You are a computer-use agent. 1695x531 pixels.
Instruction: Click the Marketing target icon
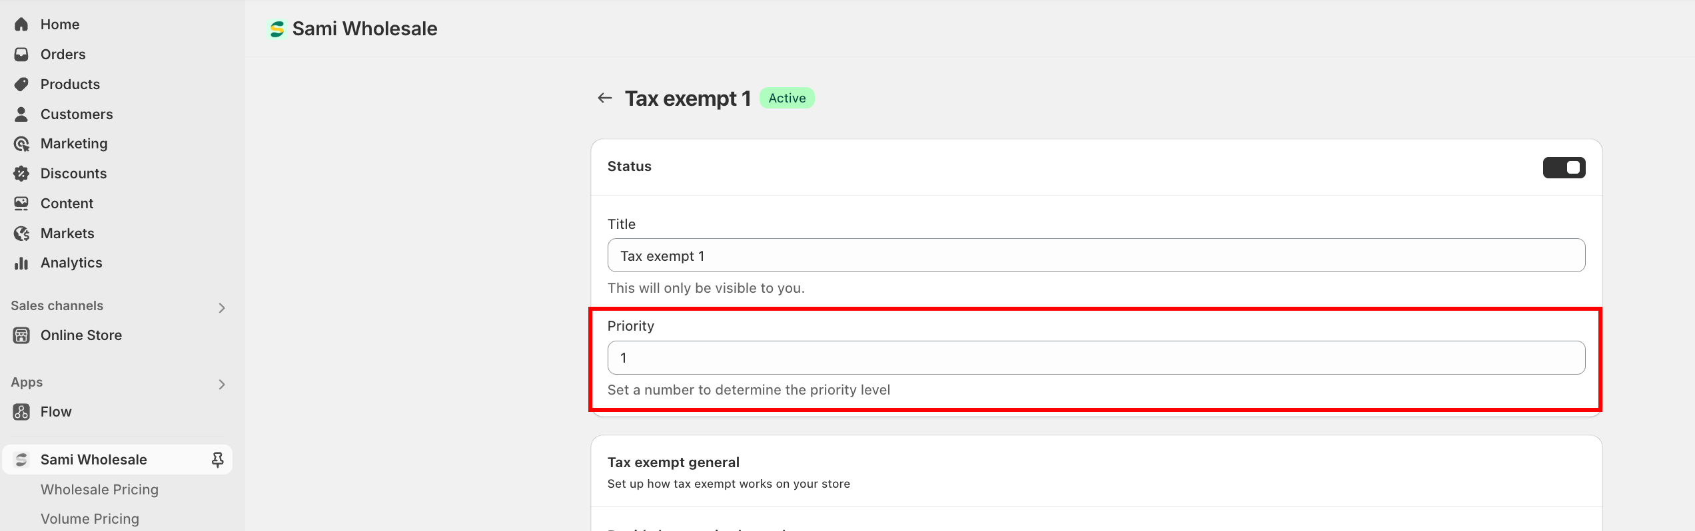[21, 144]
